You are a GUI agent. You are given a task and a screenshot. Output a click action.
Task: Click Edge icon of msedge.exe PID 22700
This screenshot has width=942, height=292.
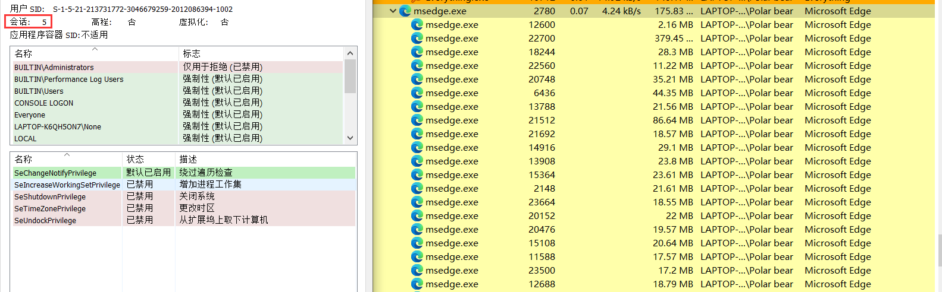[x=417, y=38]
